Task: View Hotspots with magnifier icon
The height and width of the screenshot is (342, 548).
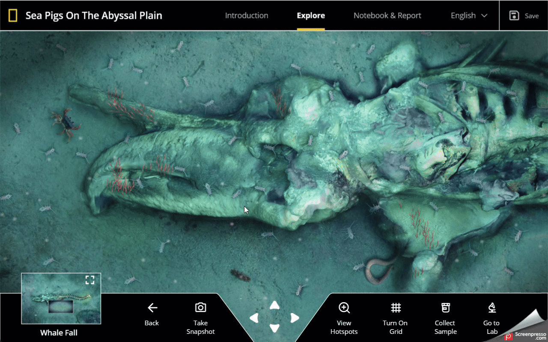Action: click(344, 308)
